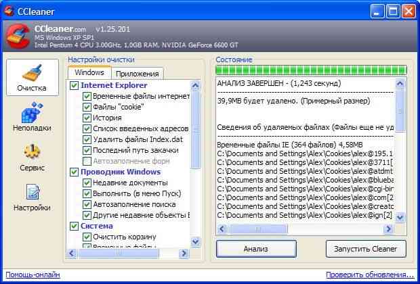
Task: Open the Проверить обновления link
Action: click(370, 275)
